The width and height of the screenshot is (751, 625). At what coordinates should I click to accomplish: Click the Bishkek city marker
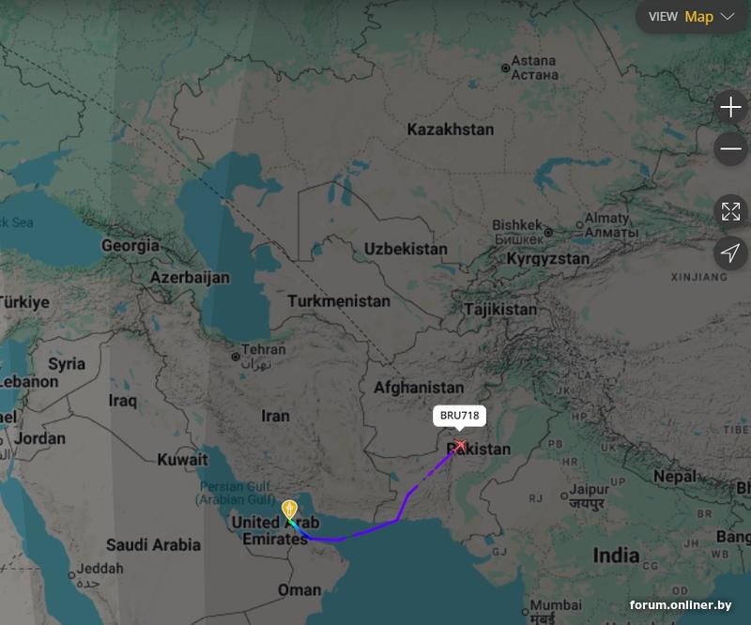tap(548, 233)
